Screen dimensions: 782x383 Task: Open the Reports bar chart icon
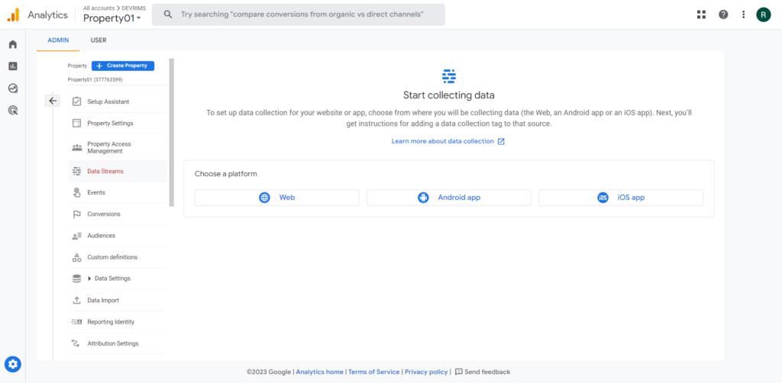(13, 66)
